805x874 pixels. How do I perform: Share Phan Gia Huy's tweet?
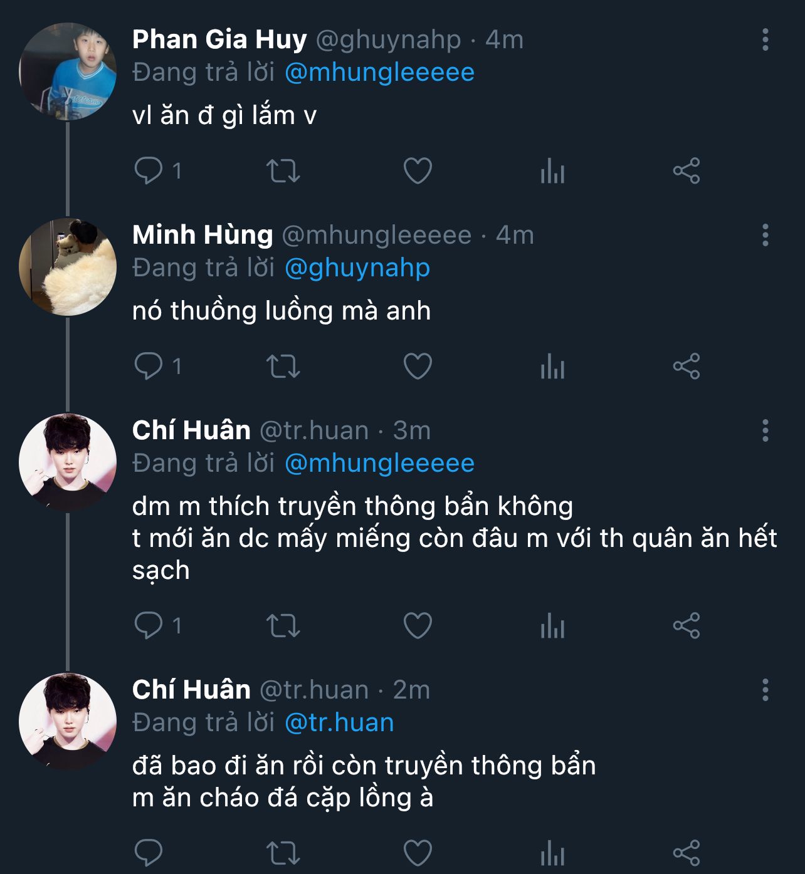(687, 170)
